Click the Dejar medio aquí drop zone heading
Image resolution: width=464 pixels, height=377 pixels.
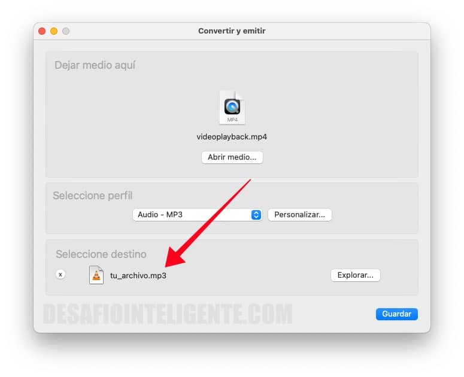click(x=95, y=65)
